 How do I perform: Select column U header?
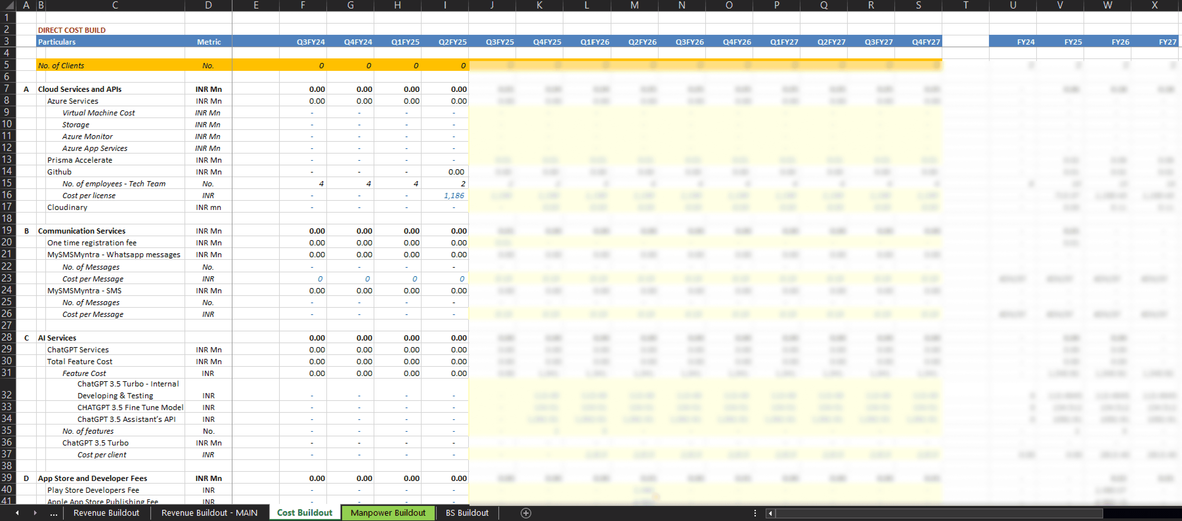click(1013, 5)
